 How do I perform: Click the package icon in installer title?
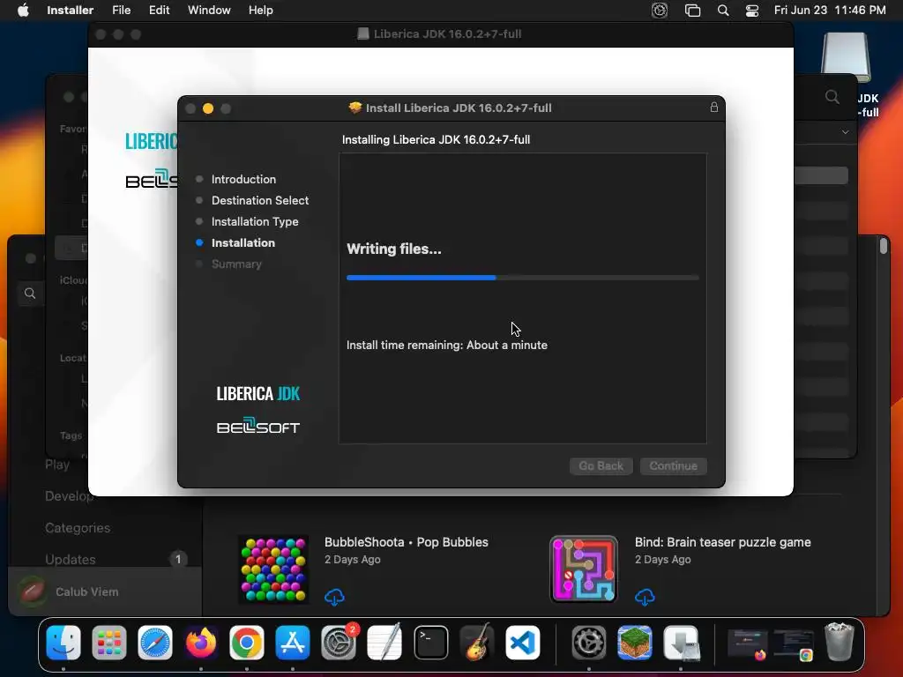click(x=354, y=108)
